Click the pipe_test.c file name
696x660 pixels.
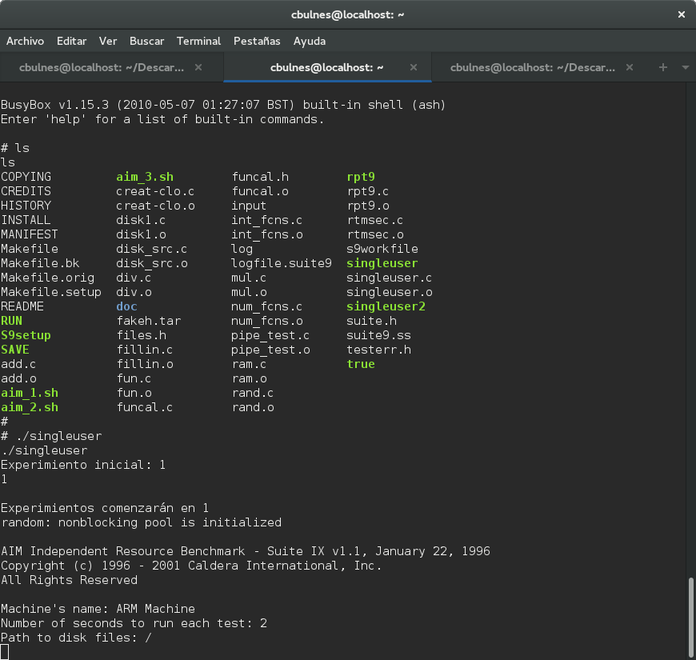(x=270, y=335)
